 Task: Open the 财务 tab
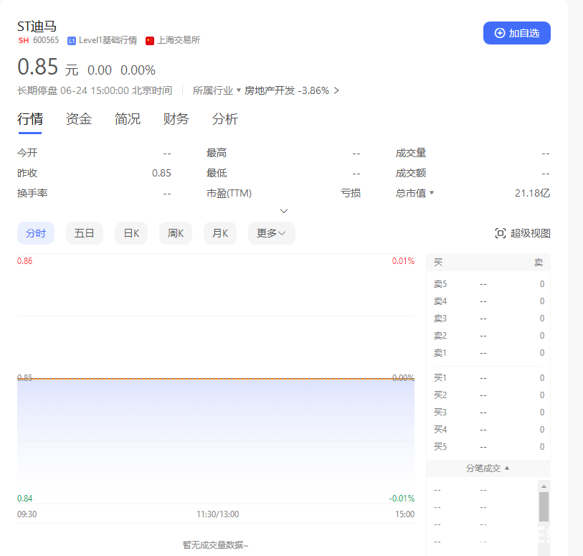coord(176,119)
